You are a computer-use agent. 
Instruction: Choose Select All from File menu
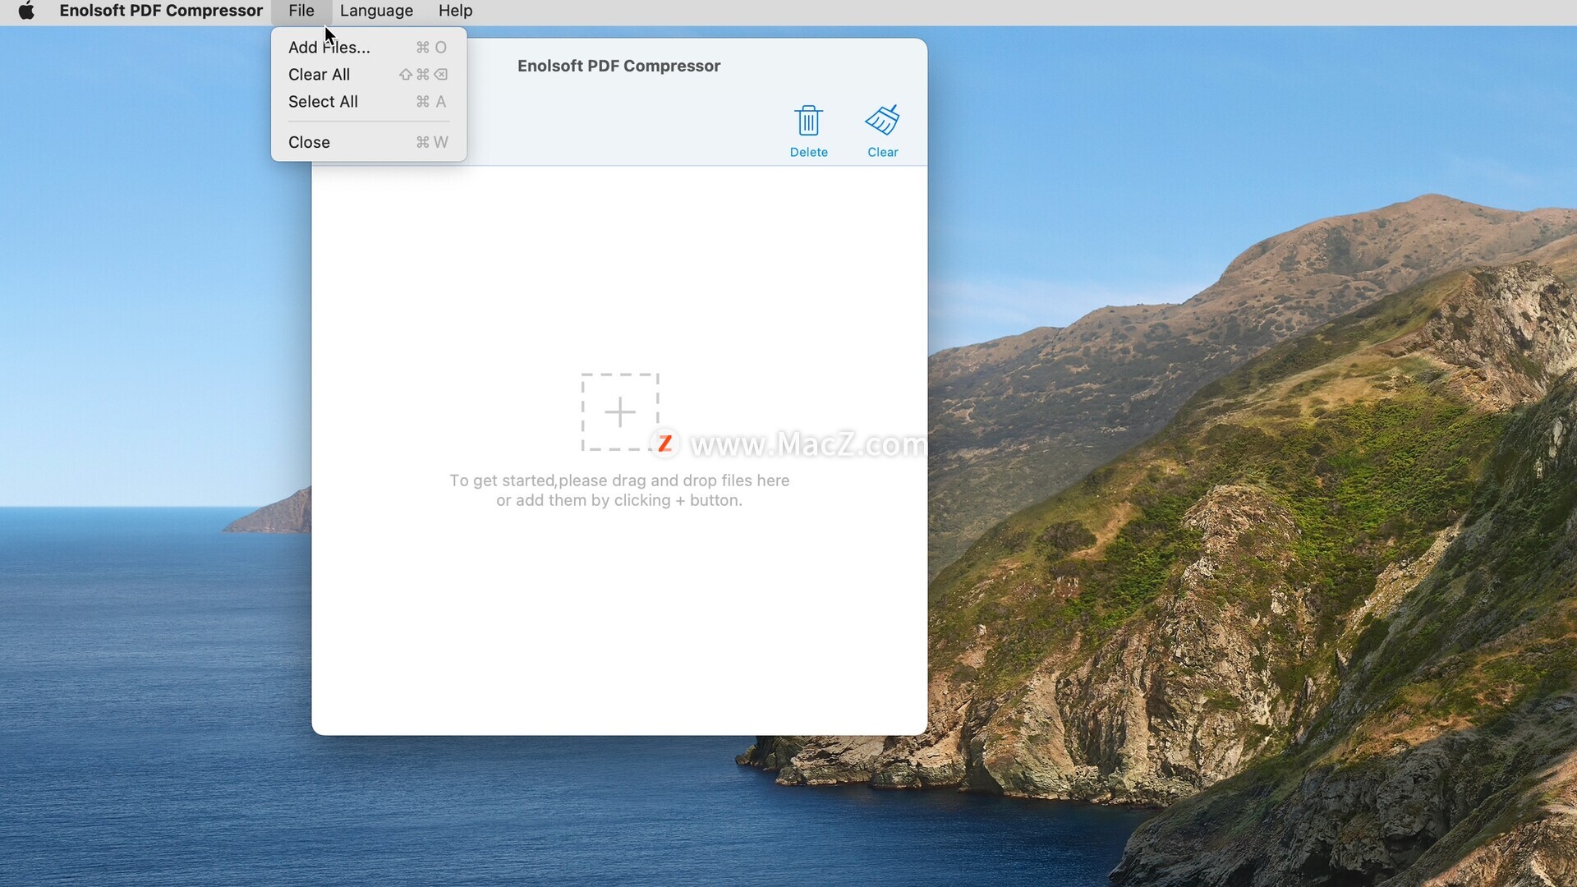tap(369, 102)
